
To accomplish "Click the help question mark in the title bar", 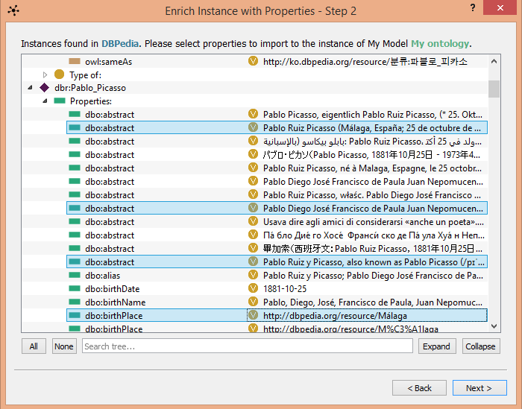I will click(x=473, y=7).
